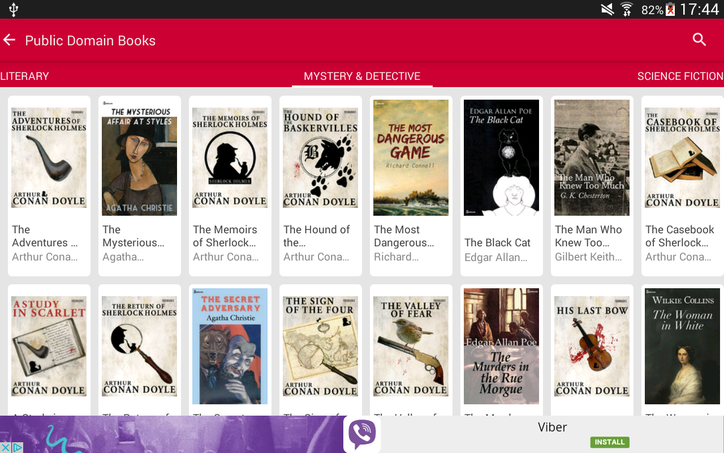The image size is (724, 453).
Task: Tap the 82% battery percentage text
Action: pyautogui.click(x=652, y=10)
